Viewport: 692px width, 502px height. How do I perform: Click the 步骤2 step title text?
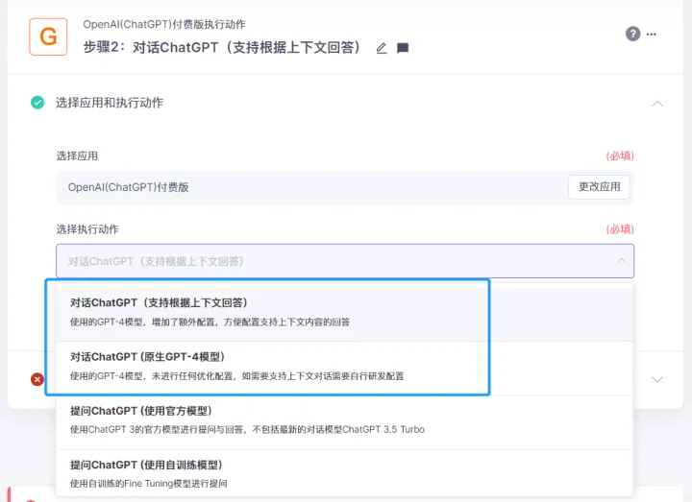[x=222, y=47]
